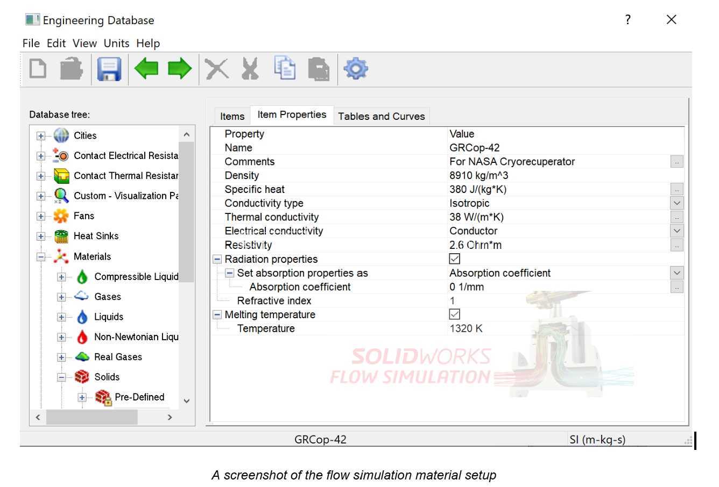Click ellipsis button for Resistivity
719x487 pixels.
pos(677,245)
